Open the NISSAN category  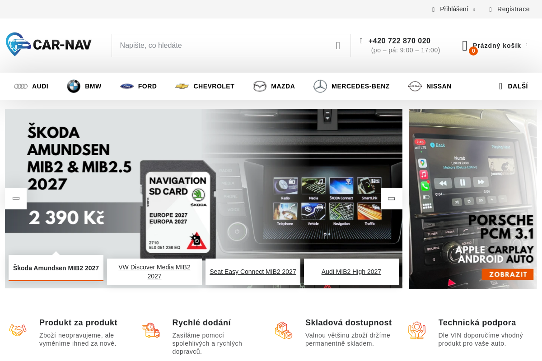coord(430,86)
